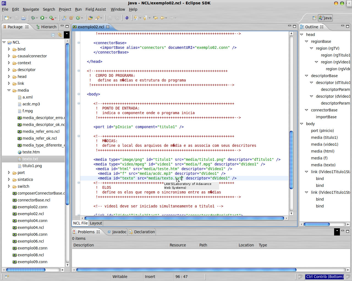Click the editor horizontal scrollbar
This screenshot has width=352, height=281.
tap(184, 218)
